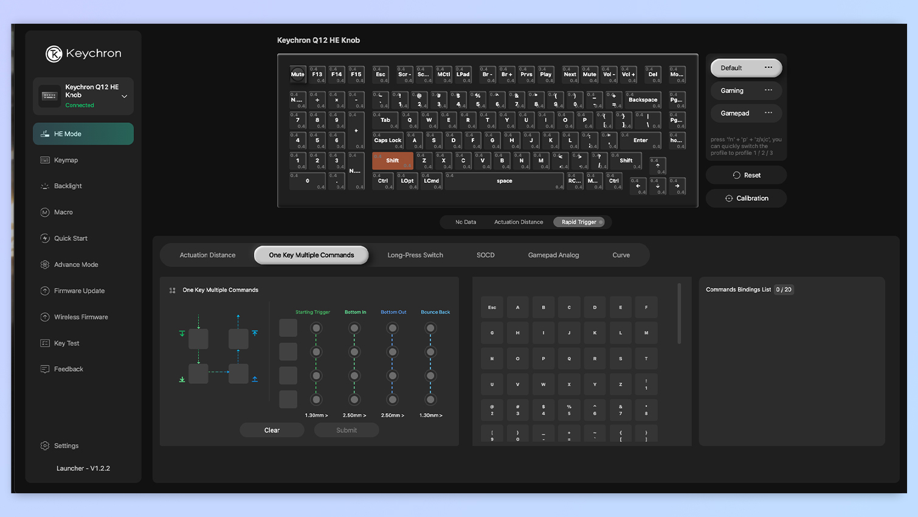Switch to the Long-Press Switch tab
This screenshot has width=918, height=517.
[415, 255]
